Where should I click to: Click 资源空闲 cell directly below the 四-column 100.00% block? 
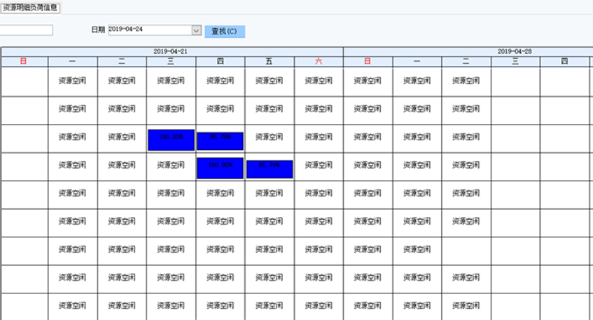pos(220,193)
